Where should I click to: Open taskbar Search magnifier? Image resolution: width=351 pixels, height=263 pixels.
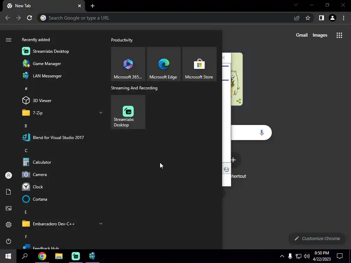coord(25,256)
